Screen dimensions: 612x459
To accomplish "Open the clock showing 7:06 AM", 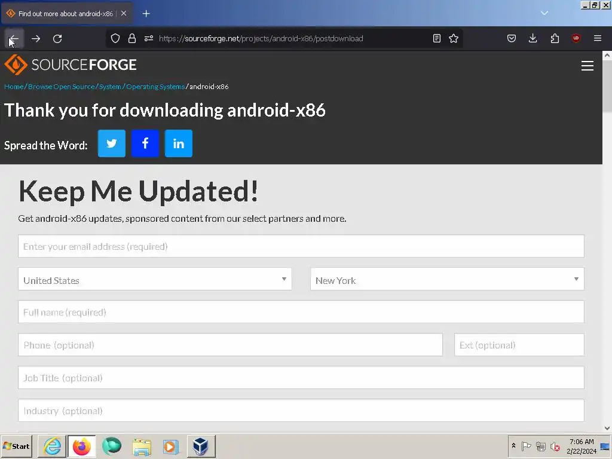I will click(x=582, y=446).
